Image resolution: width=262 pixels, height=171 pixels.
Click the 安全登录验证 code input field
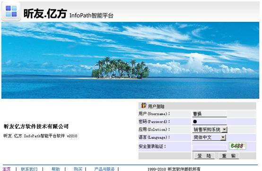[210, 148]
